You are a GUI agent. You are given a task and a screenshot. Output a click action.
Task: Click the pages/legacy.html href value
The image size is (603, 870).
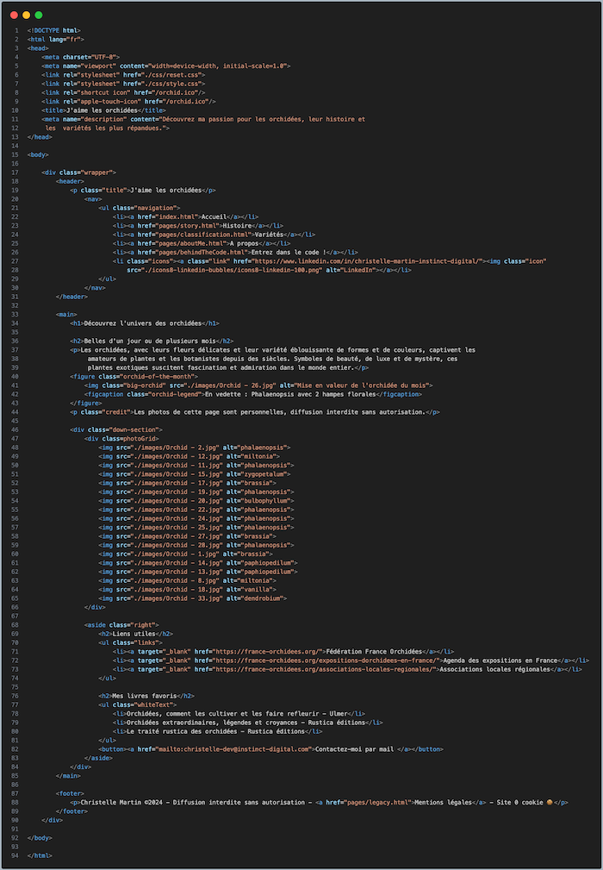(x=376, y=803)
